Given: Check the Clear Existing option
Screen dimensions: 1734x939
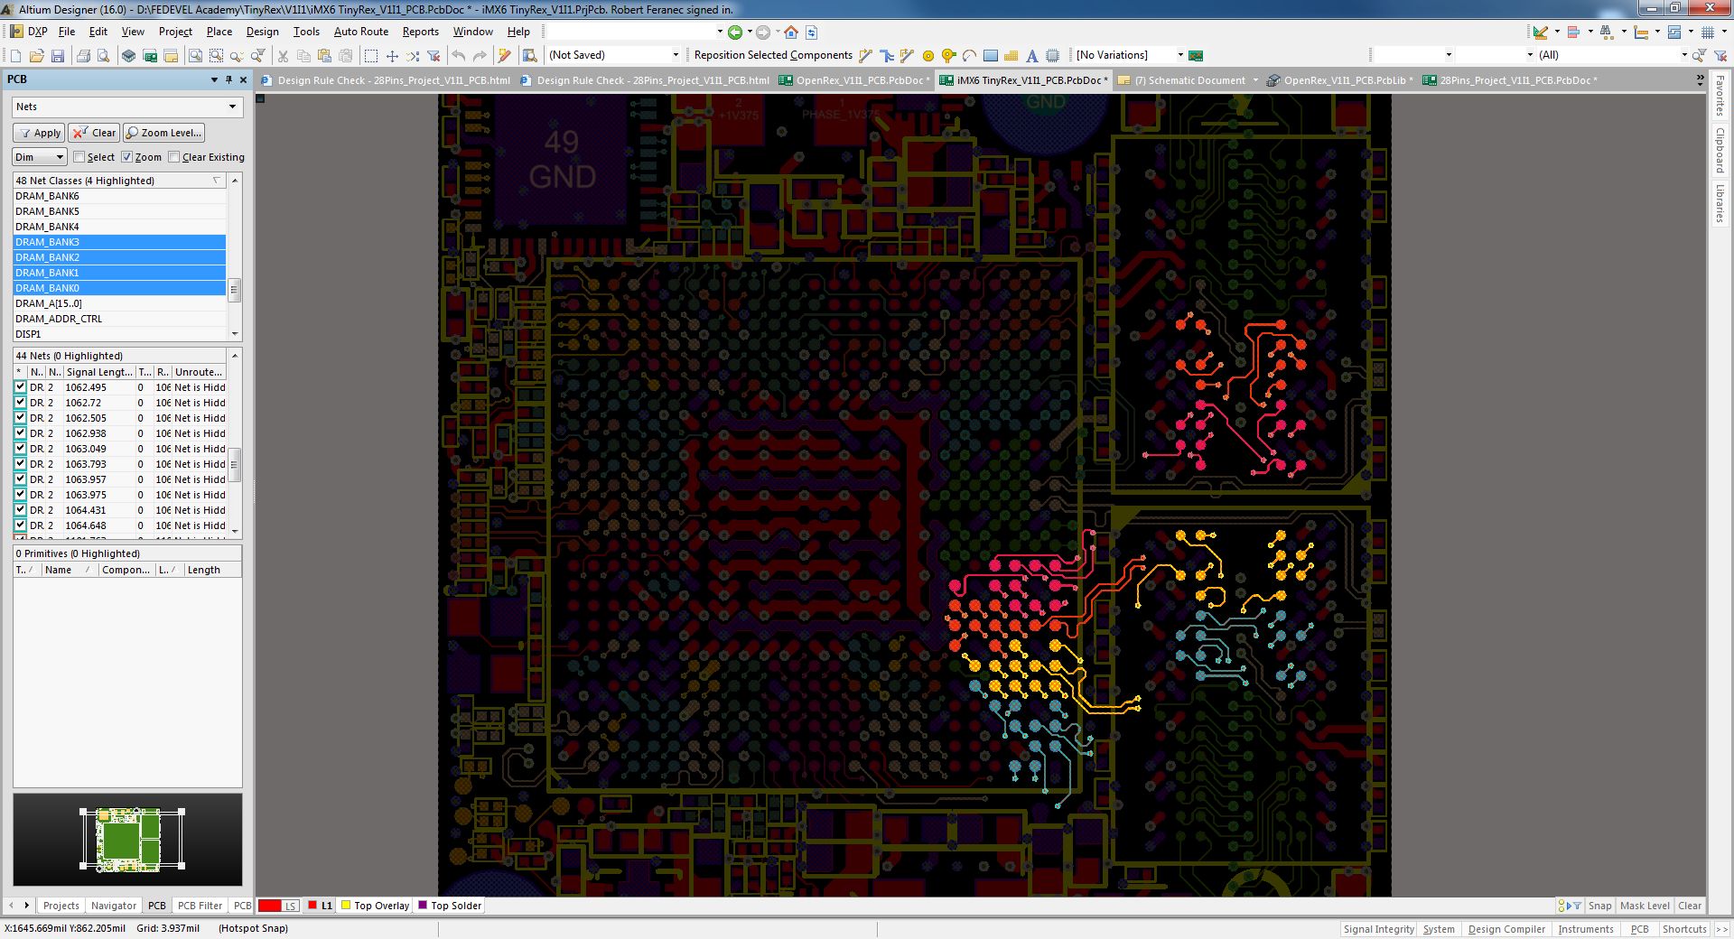Looking at the screenshot, I should click(173, 156).
